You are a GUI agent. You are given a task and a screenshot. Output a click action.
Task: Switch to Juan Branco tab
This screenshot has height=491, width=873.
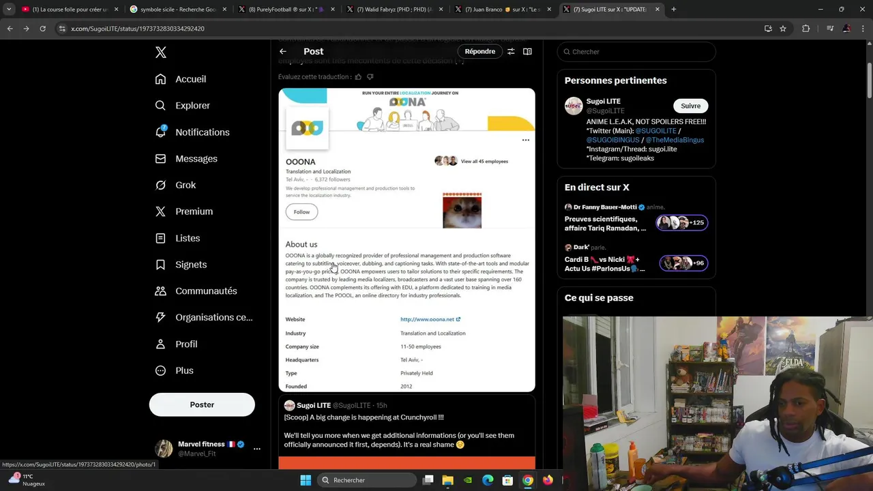pyautogui.click(x=503, y=10)
